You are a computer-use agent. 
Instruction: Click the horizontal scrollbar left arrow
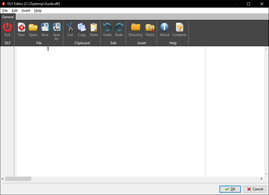(x=3, y=179)
